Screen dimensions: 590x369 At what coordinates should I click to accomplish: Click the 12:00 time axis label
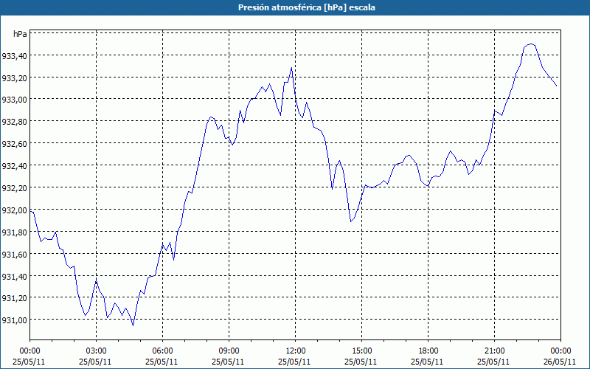296,351
